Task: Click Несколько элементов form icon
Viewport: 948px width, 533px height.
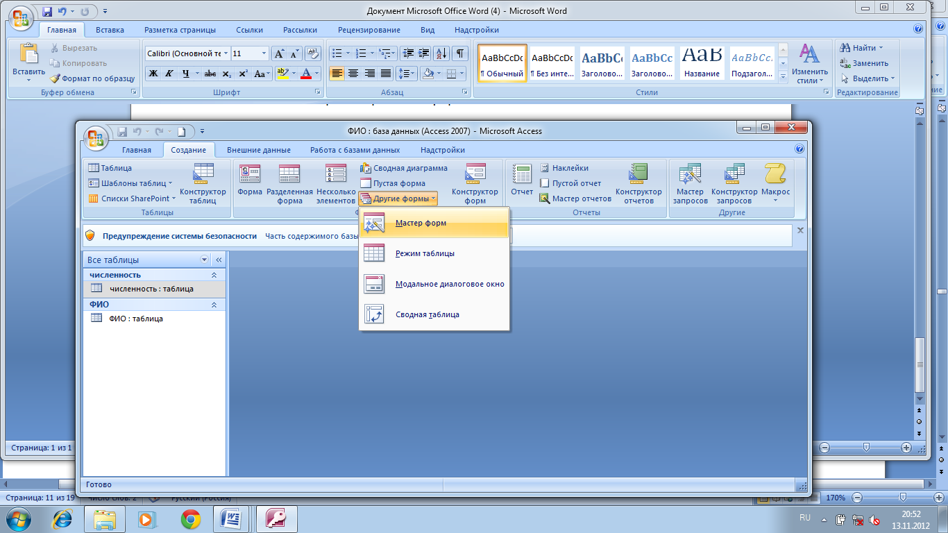Action: pyautogui.click(x=336, y=184)
